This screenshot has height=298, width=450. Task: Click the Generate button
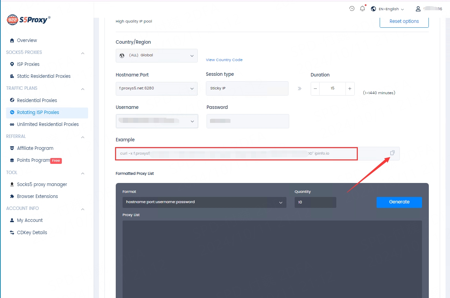tap(399, 202)
